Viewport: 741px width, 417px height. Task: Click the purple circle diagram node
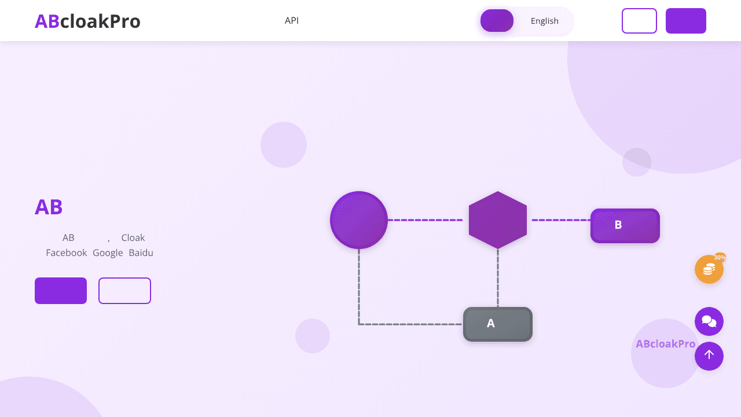359,220
